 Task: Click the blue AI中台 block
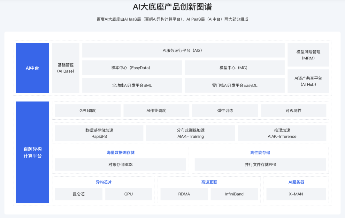(32, 68)
